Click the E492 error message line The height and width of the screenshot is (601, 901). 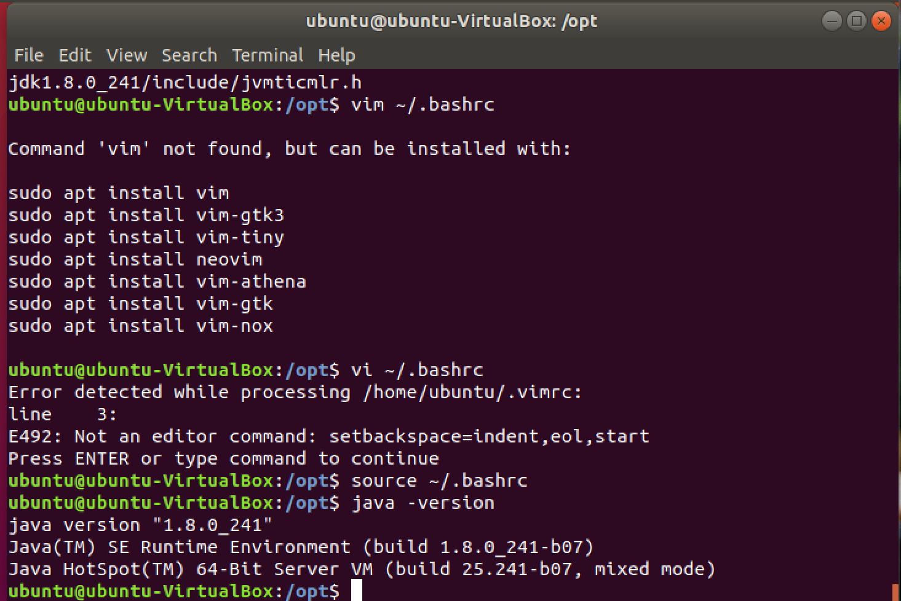(328, 436)
